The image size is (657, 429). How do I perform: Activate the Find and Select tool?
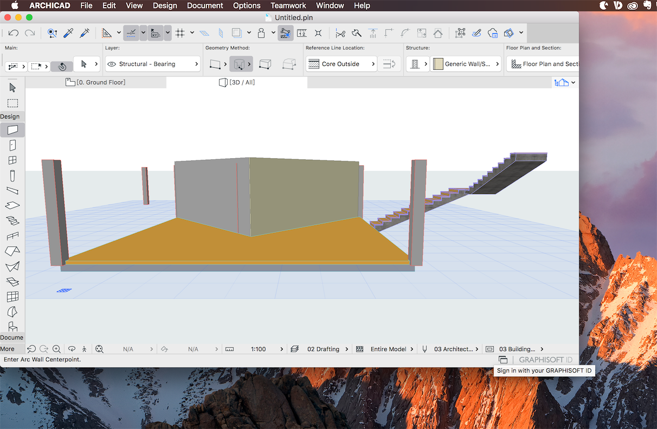pyautogui.click(x=52, y=33)
